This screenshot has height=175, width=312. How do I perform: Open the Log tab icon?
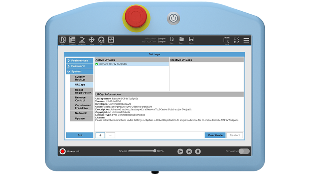(x=111, y=40)
